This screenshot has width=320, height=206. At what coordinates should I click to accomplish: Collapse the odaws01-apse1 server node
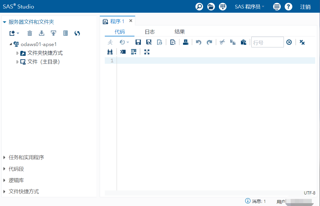(x=11, y=44)
